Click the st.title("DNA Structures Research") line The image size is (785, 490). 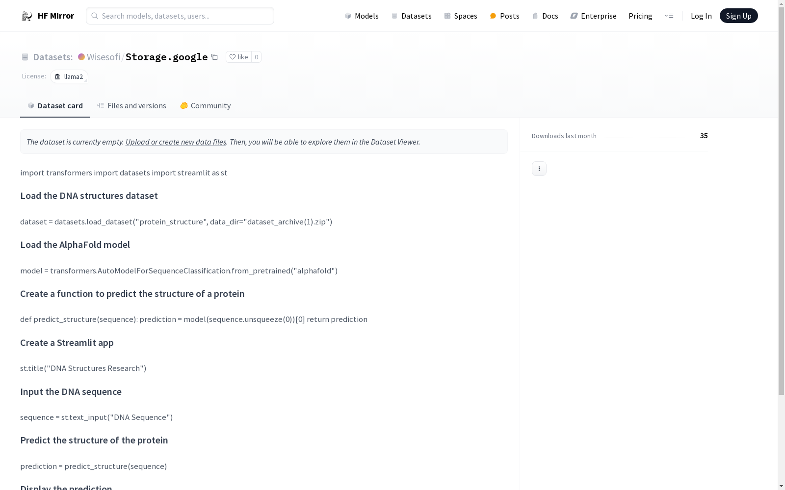(83, 368)
